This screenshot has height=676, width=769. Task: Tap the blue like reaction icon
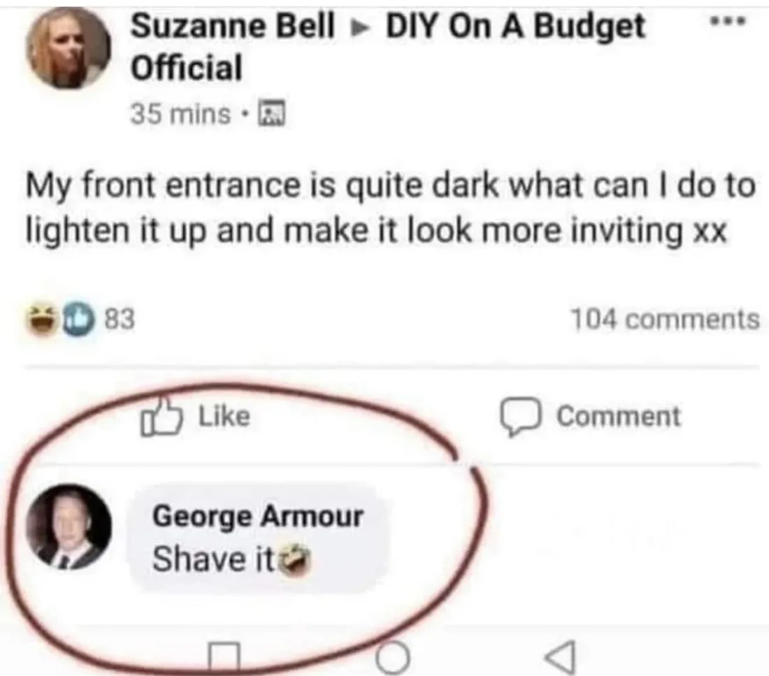coord(77,319)
